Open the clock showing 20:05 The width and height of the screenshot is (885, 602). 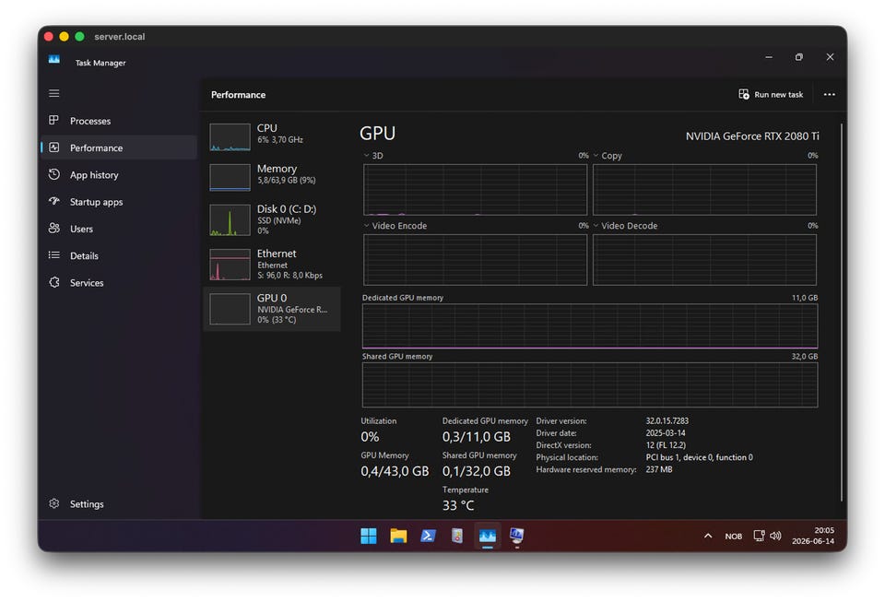[813, 536]
